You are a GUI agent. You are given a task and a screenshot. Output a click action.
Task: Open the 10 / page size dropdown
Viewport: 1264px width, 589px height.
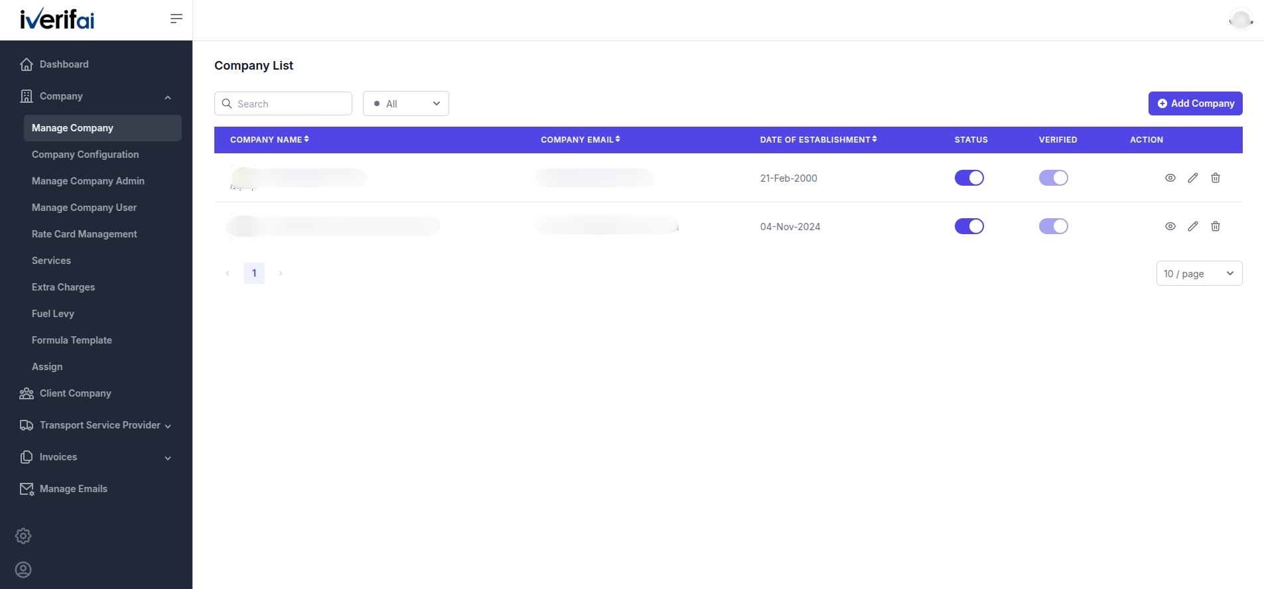[x=1200, y=273]
